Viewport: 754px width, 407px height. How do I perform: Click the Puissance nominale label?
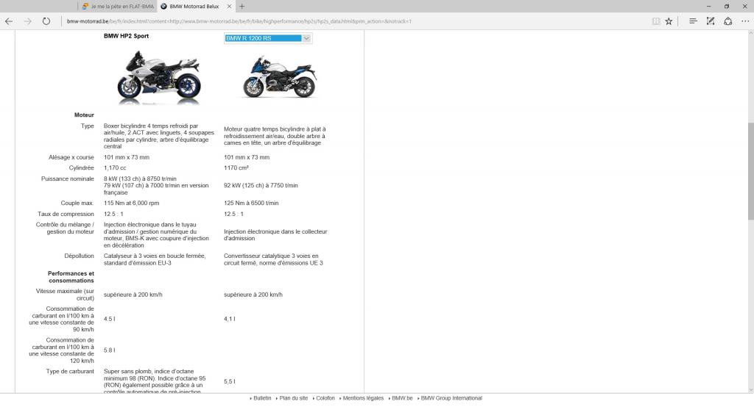[x=67, y=179]
